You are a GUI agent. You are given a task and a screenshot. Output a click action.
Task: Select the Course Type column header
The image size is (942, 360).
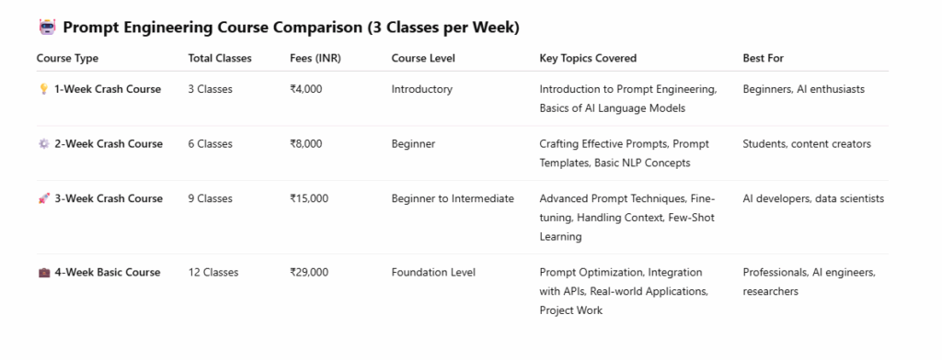click(x=67, y=59)
